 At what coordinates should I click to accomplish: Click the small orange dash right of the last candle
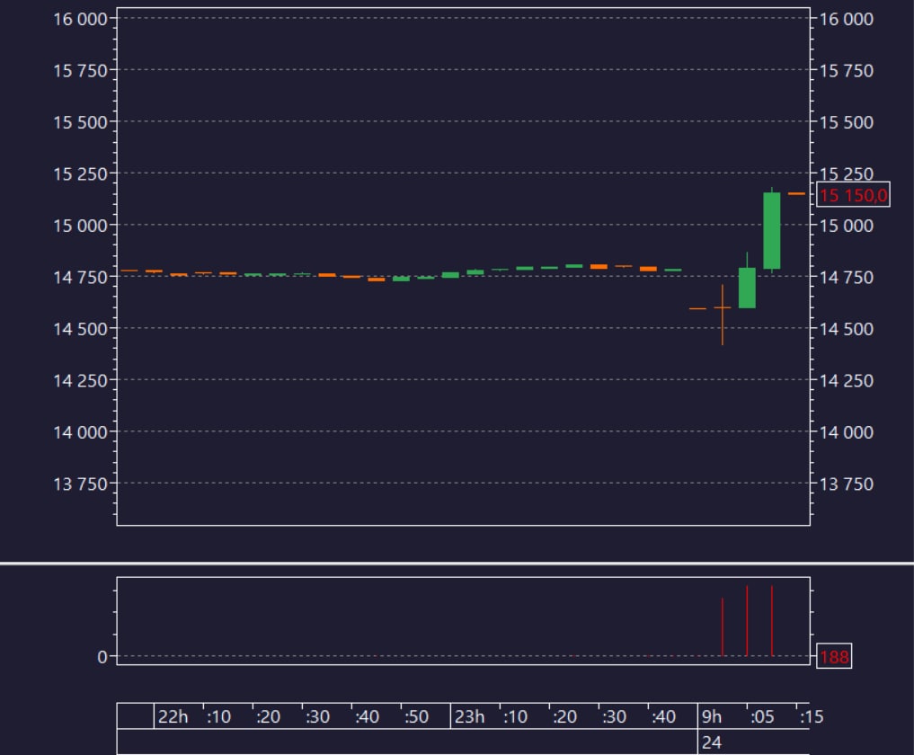coord(796,193)
